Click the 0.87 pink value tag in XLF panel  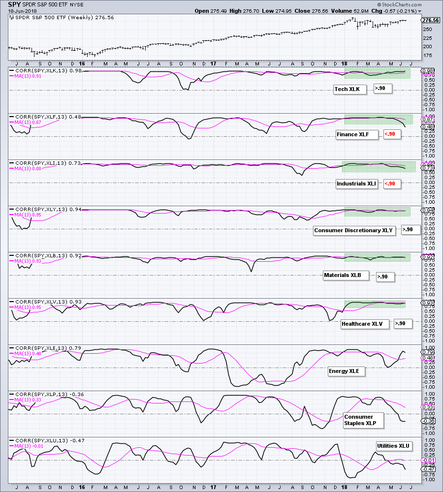[x=428, y=119]
